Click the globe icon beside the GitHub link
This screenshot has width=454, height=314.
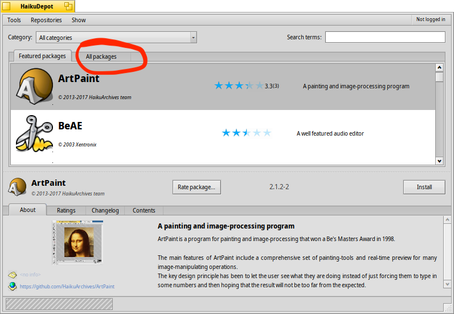[x=13, y=286]
